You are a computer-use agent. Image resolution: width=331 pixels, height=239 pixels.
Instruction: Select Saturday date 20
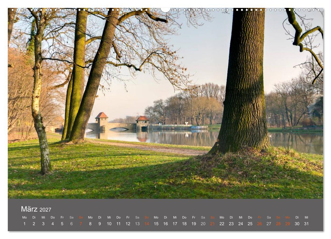pos(203,224)
